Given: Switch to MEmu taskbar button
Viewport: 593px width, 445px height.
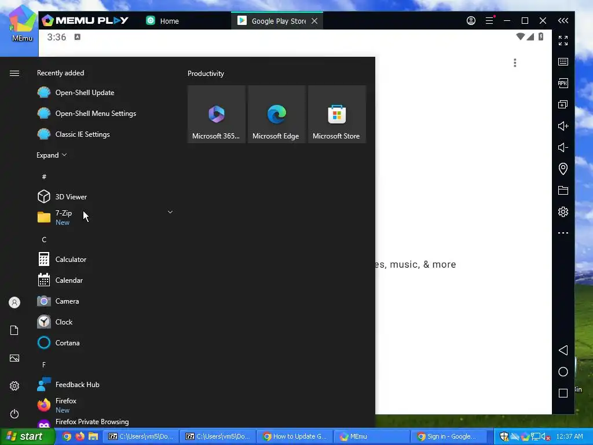Looking at the screenshot, I should click(372, 436).
